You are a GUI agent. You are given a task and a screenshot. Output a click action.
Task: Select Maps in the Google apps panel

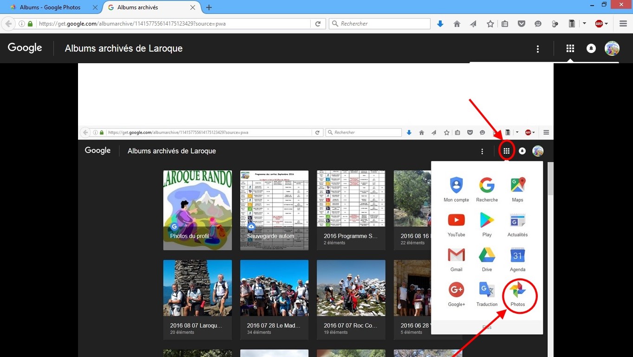[x=517, y=189]
